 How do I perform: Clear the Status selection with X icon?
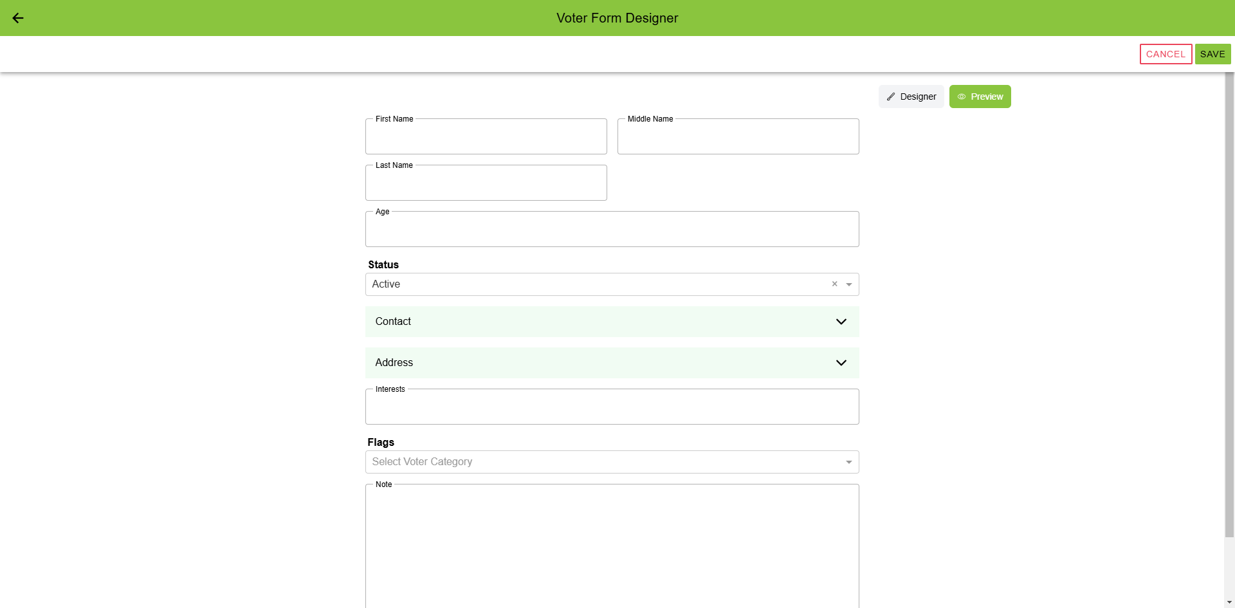pos(834,284)
